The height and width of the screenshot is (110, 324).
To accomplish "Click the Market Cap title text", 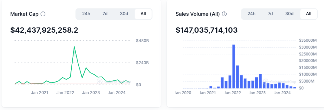I will pos(25,14).
